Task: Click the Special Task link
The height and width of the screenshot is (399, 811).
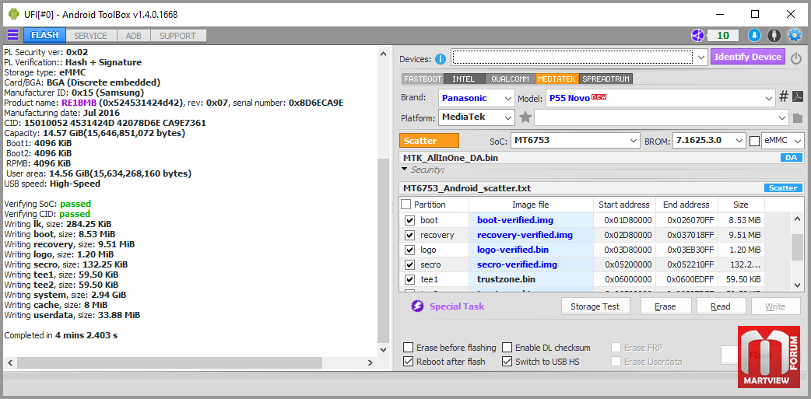Action: click(x=457, y=306)
